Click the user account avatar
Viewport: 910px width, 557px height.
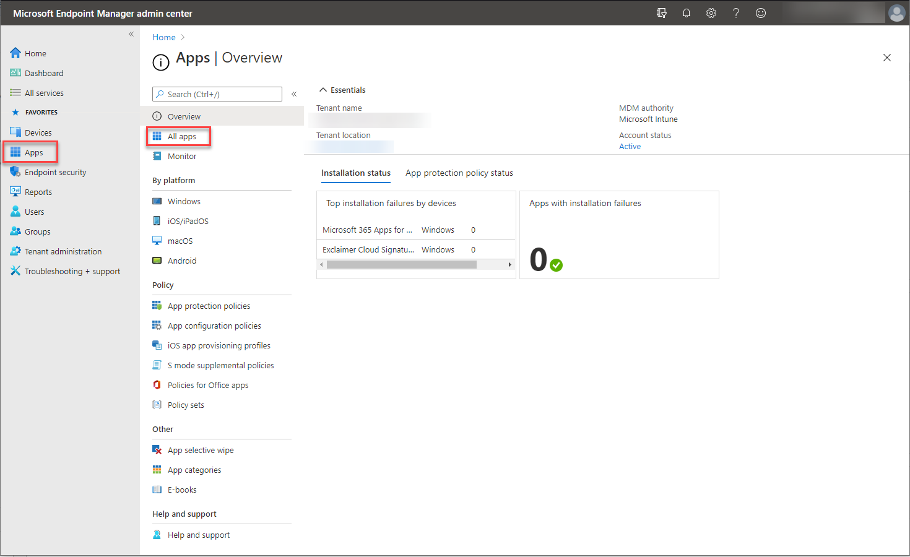896,13
